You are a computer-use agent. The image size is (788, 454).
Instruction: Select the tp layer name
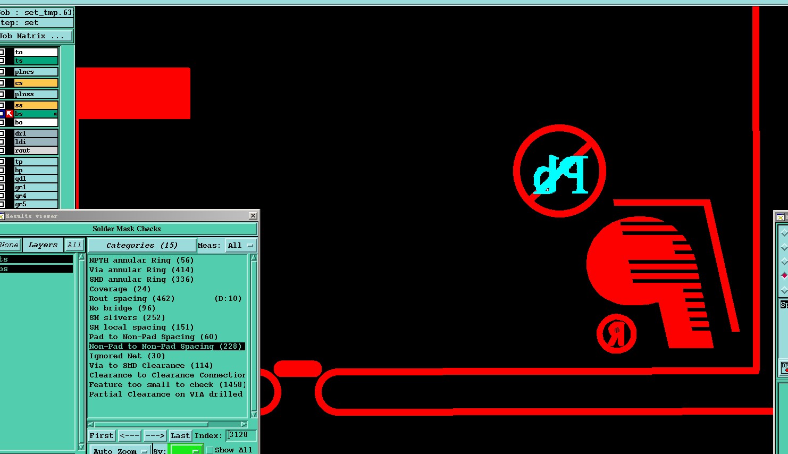tap(36, 162)
